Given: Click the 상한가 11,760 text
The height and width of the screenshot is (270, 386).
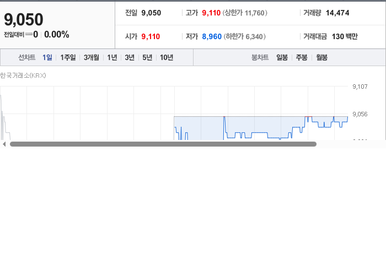Looking at the screenshot, I should coord(245,13).
